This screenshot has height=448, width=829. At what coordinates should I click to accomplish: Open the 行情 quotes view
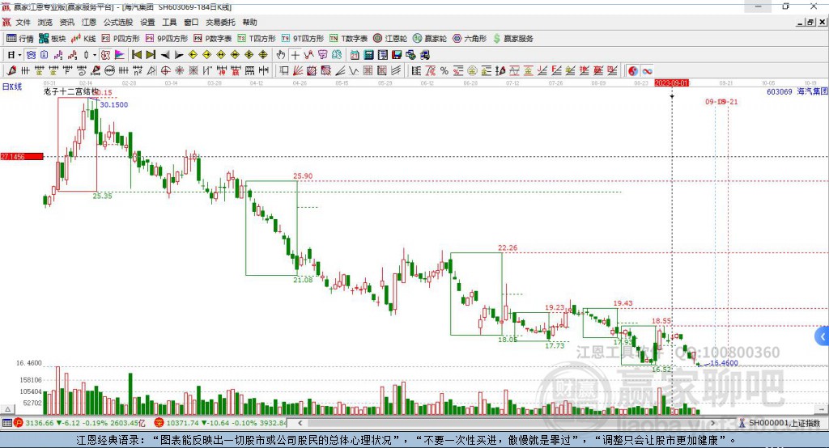tap(19, 39)
